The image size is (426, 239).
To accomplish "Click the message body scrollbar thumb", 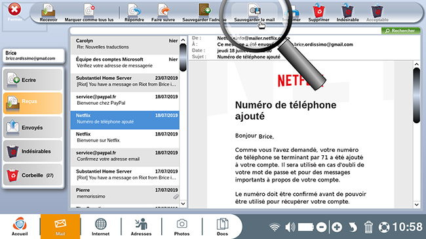I will (x=416, y=96).
